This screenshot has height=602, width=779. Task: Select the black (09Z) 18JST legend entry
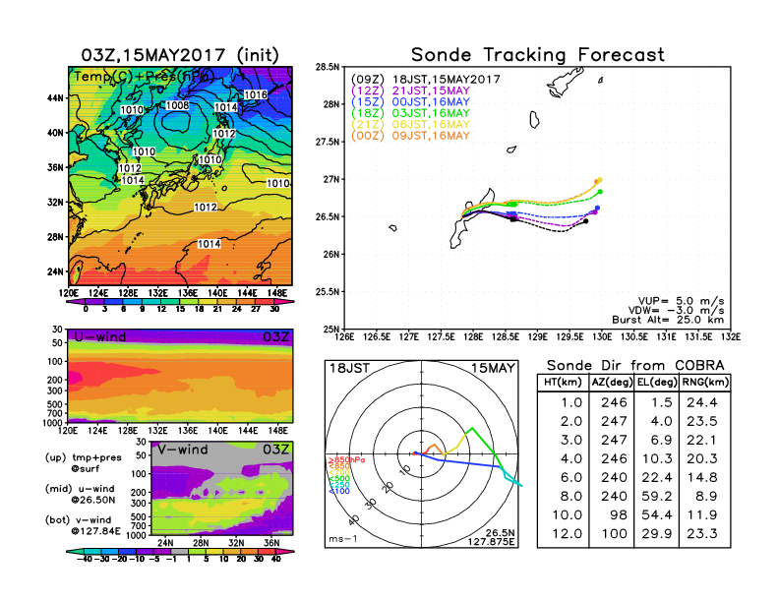(426, 79)
